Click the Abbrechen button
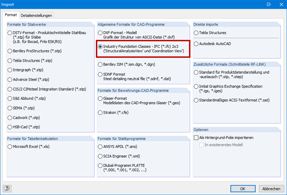The width and height of the screenshot is (287, 195). point(271,188)
